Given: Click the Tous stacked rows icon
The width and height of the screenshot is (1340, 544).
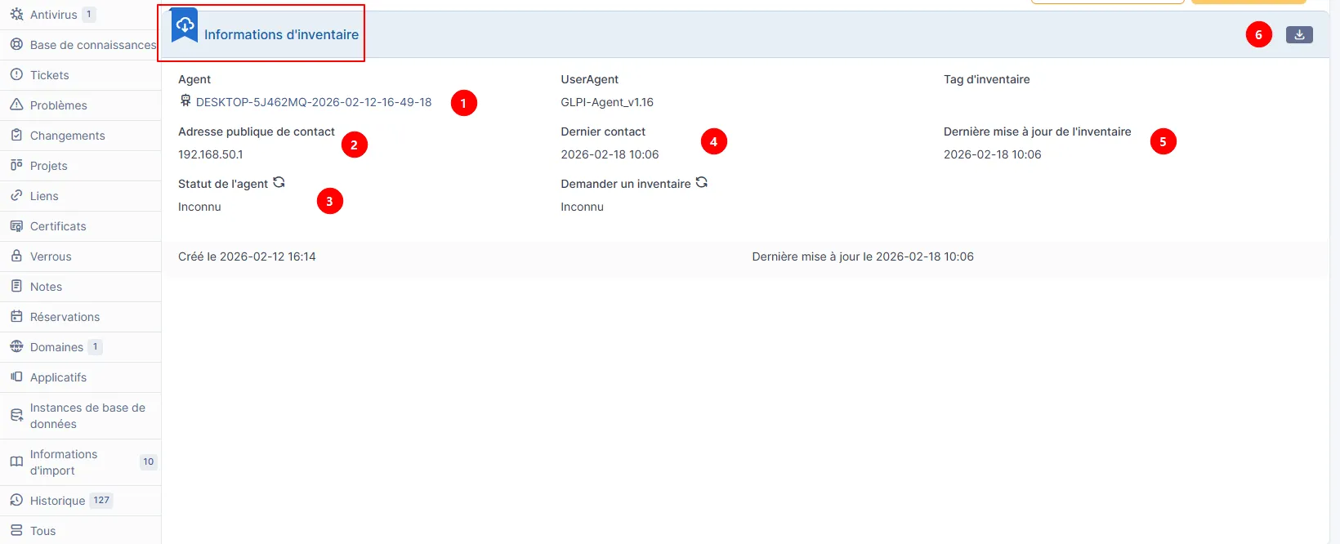Looking at the screenshot, I should point(16,531).
